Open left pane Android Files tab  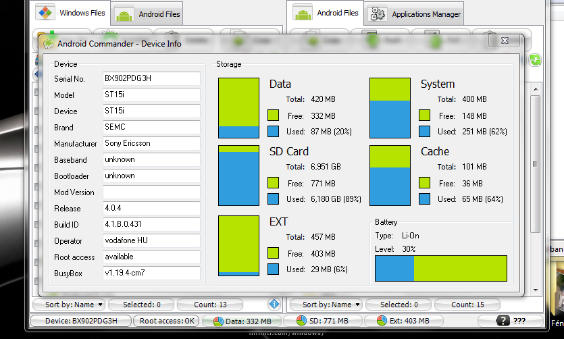(x=147, y=14)
